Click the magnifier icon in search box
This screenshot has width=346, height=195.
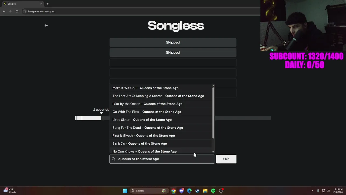tap(114, 159)
